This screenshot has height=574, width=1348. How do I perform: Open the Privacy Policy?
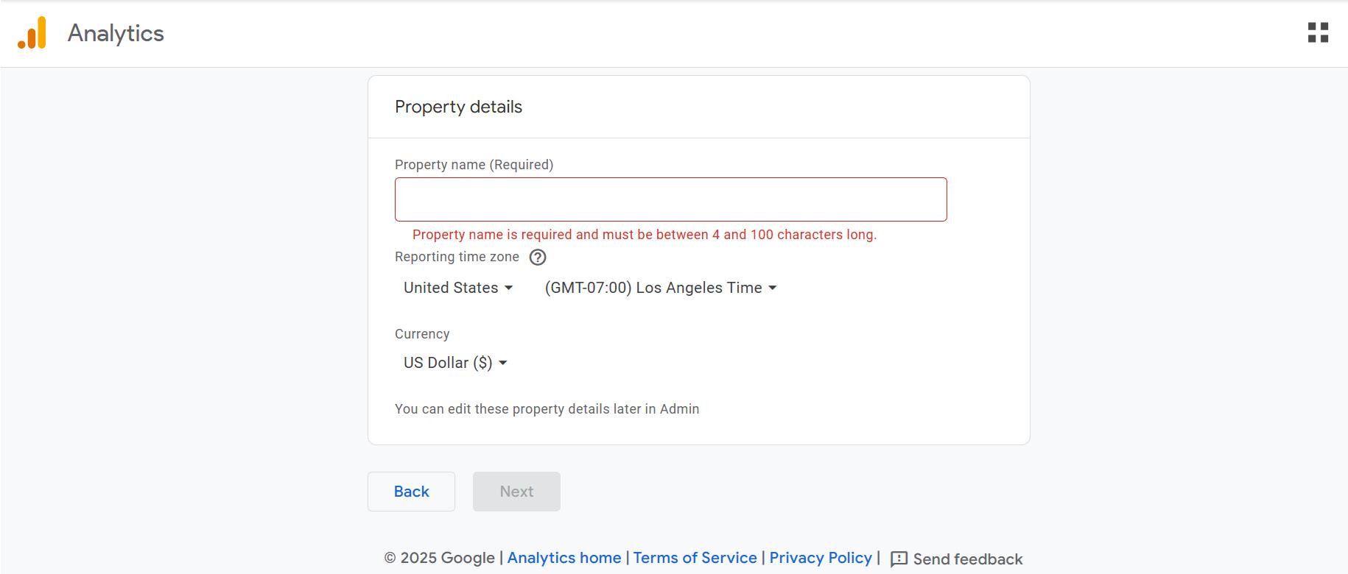pos(820,558)
